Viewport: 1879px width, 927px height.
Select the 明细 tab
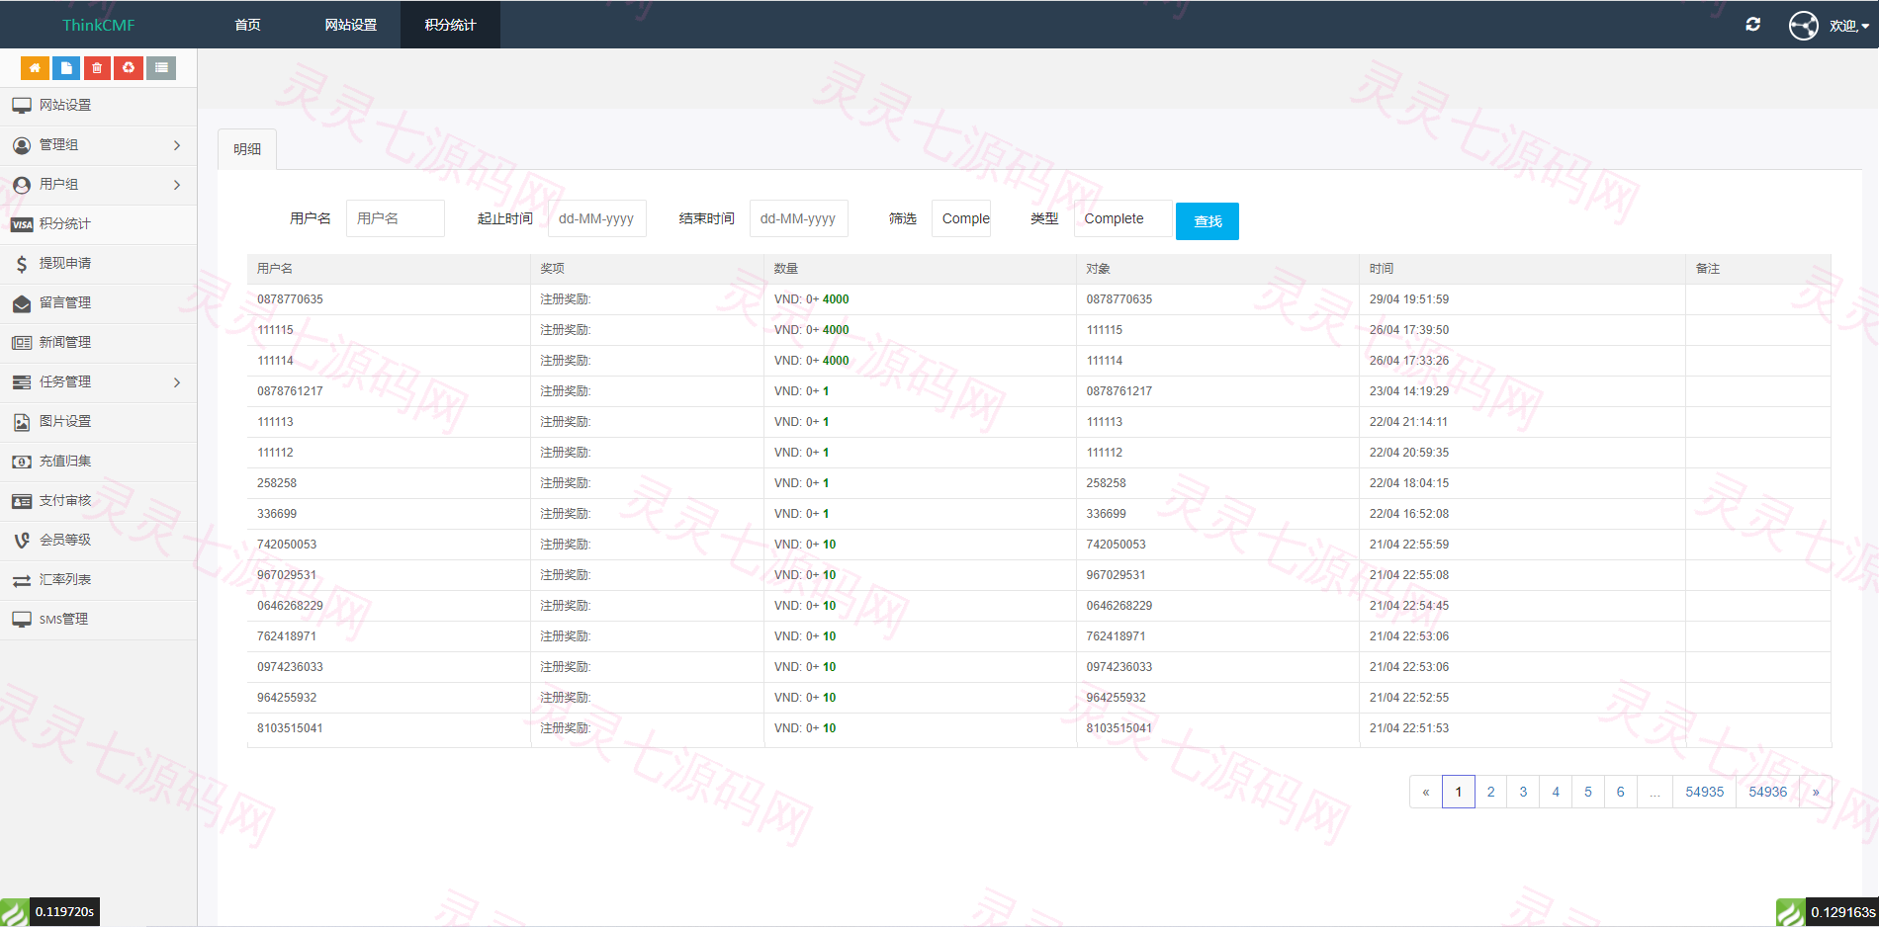pyautogui.click(x=247, y=149)
